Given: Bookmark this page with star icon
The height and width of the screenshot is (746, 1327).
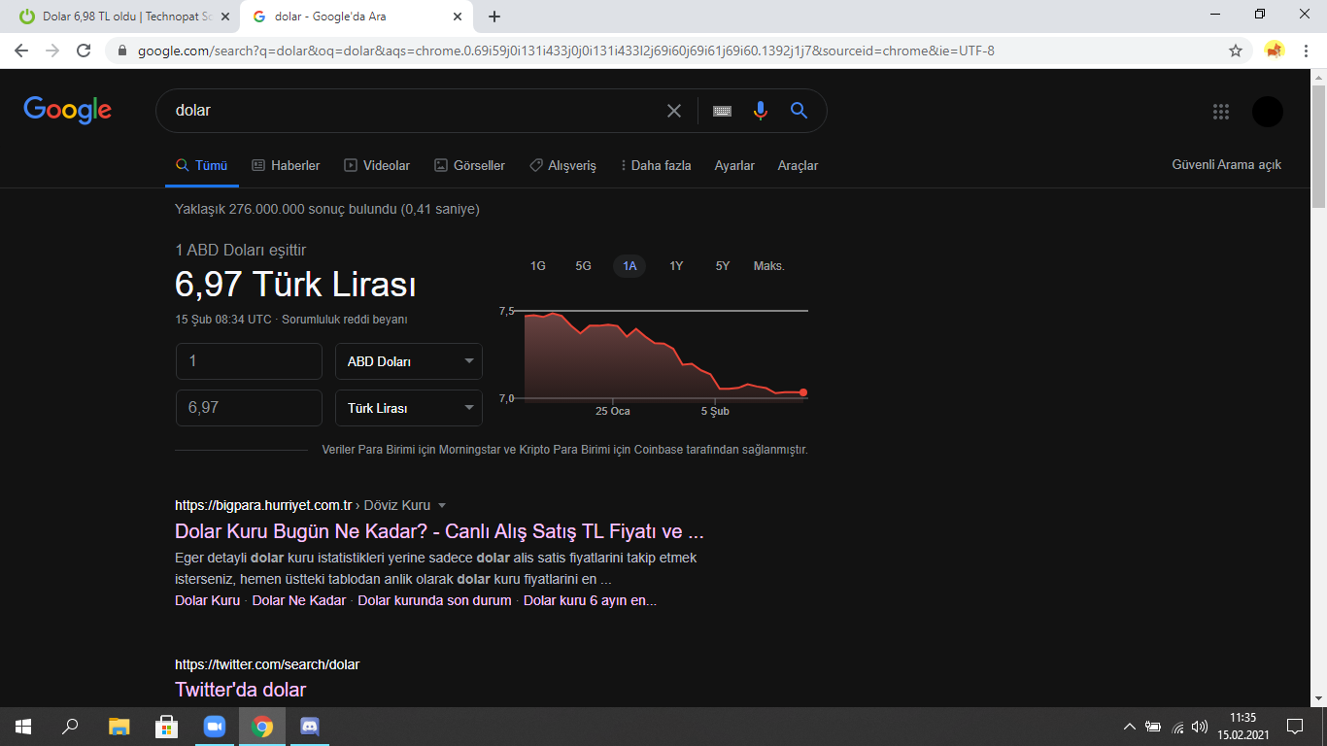Looking at the screenshot, I should (x=1236, y=51).
